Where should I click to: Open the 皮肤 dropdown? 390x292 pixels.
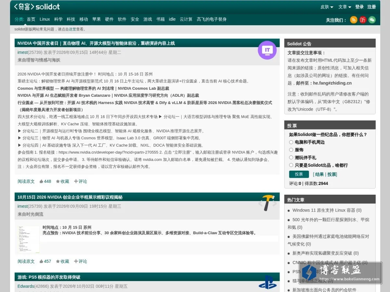click(x=327, y=7)
